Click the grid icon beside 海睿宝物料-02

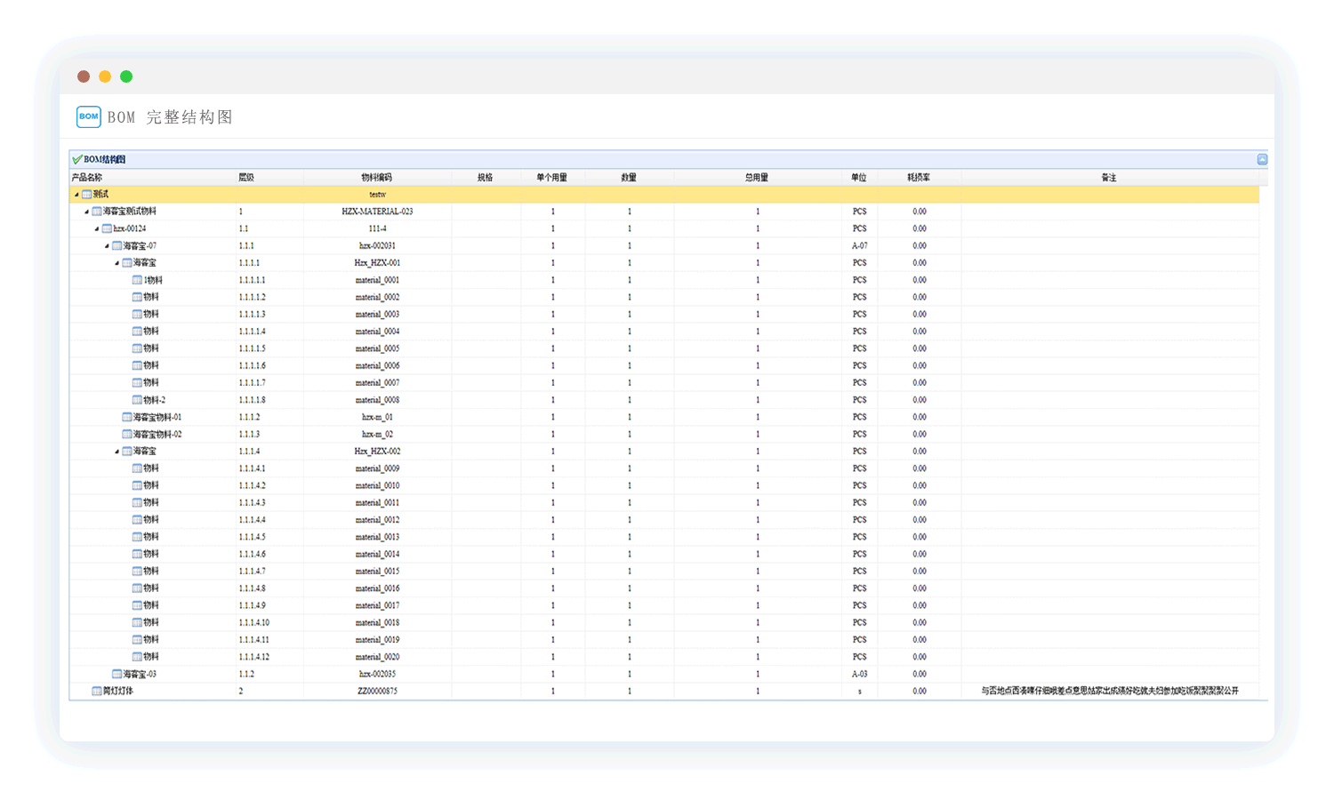(127, 434)
